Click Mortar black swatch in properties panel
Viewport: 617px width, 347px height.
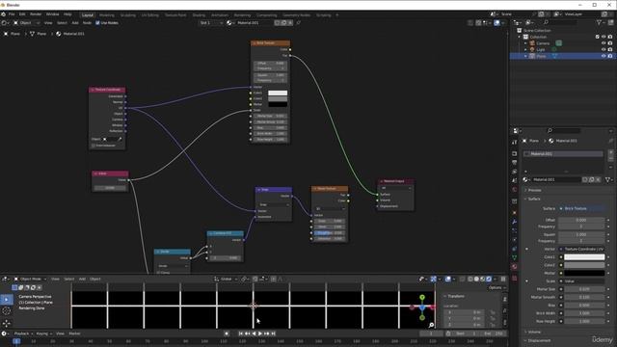[x=584, y=273]
